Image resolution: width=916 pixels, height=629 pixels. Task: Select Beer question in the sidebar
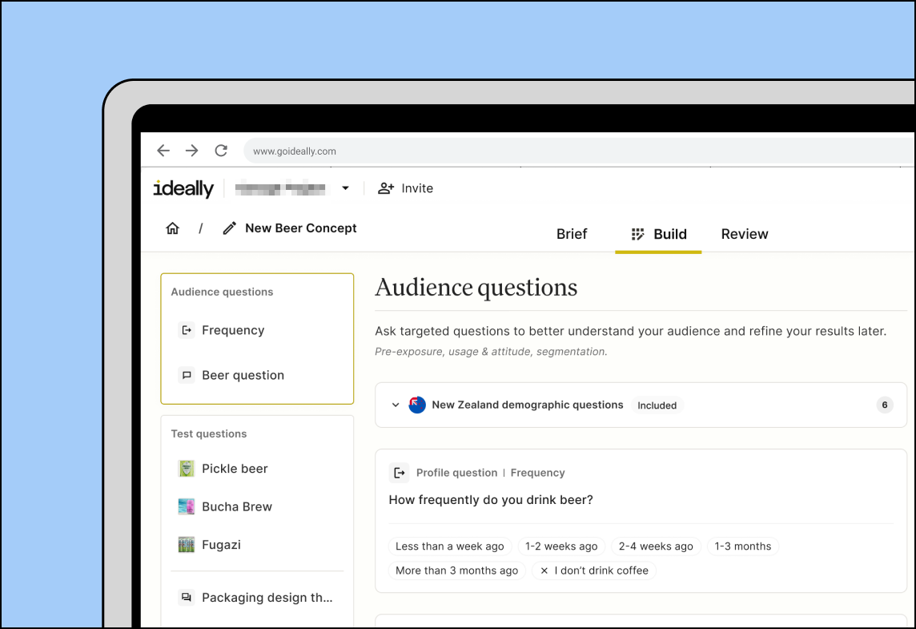tap(243, 375)
